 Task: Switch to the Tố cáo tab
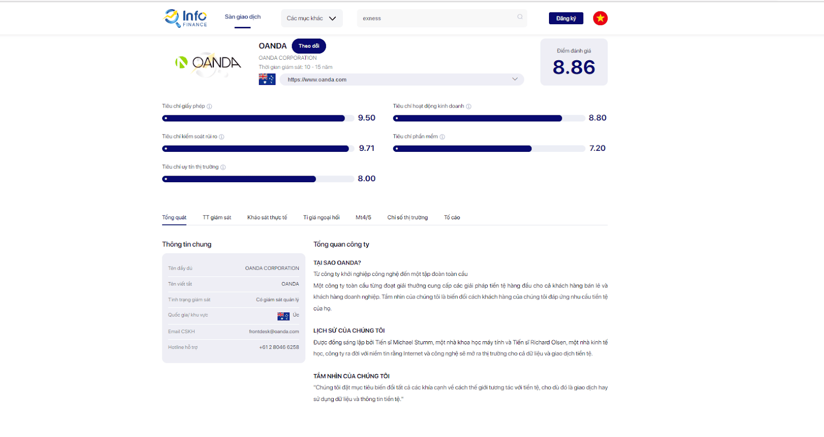pos(452,218)
